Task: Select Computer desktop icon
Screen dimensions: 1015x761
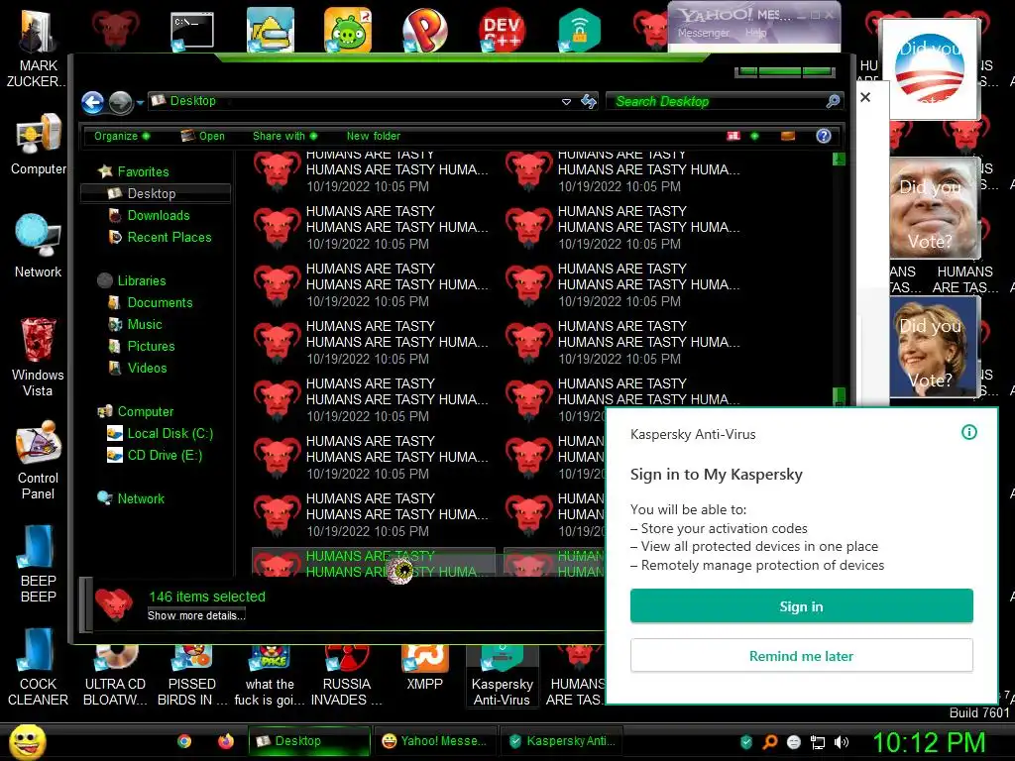Action: [x=39, y=146]
